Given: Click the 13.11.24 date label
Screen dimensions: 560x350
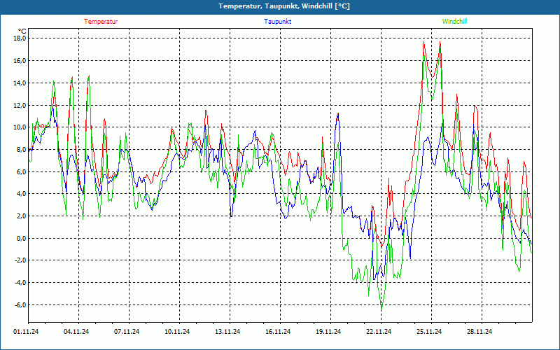Looking at the screenshot, I should coord(227,332).
